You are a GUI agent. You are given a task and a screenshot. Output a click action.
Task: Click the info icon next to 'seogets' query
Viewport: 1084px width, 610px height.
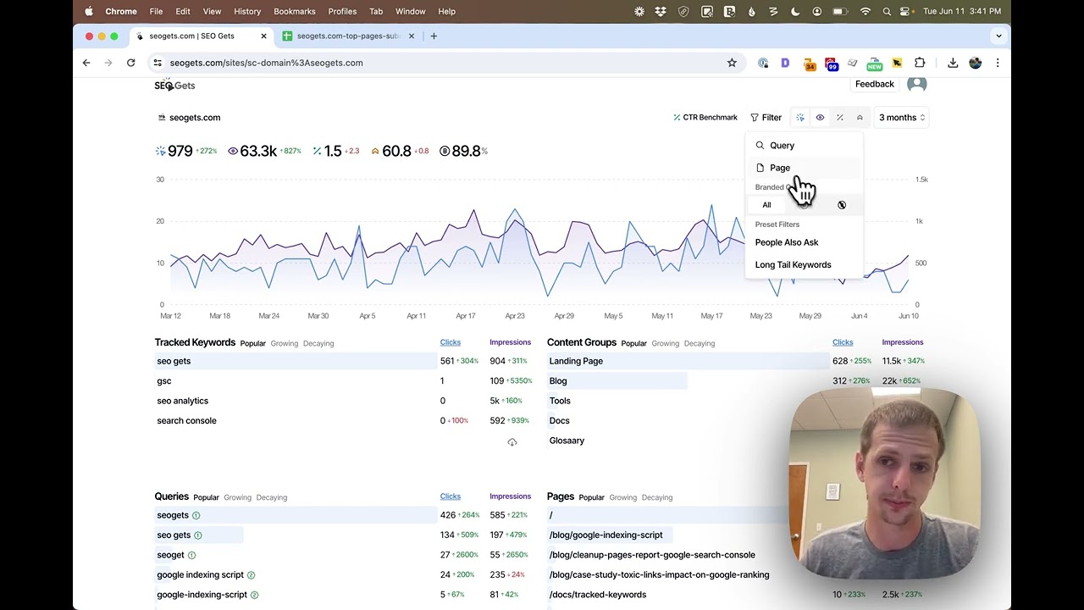(196, 516)
